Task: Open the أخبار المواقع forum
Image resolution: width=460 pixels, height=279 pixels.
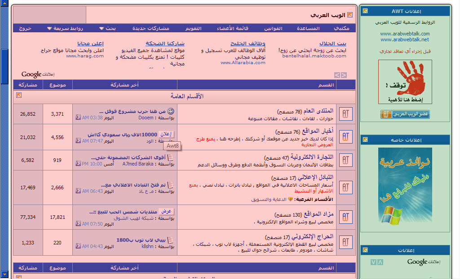Action: click(318, 131)
